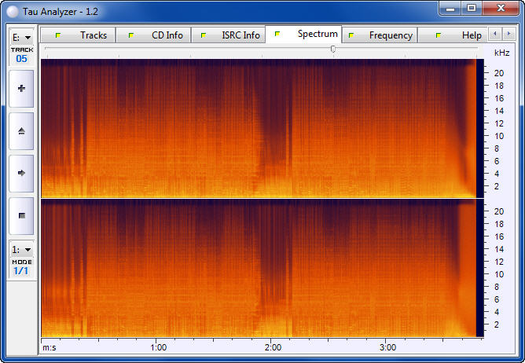Open the E: drive selector dropdown

pos(21,37)
